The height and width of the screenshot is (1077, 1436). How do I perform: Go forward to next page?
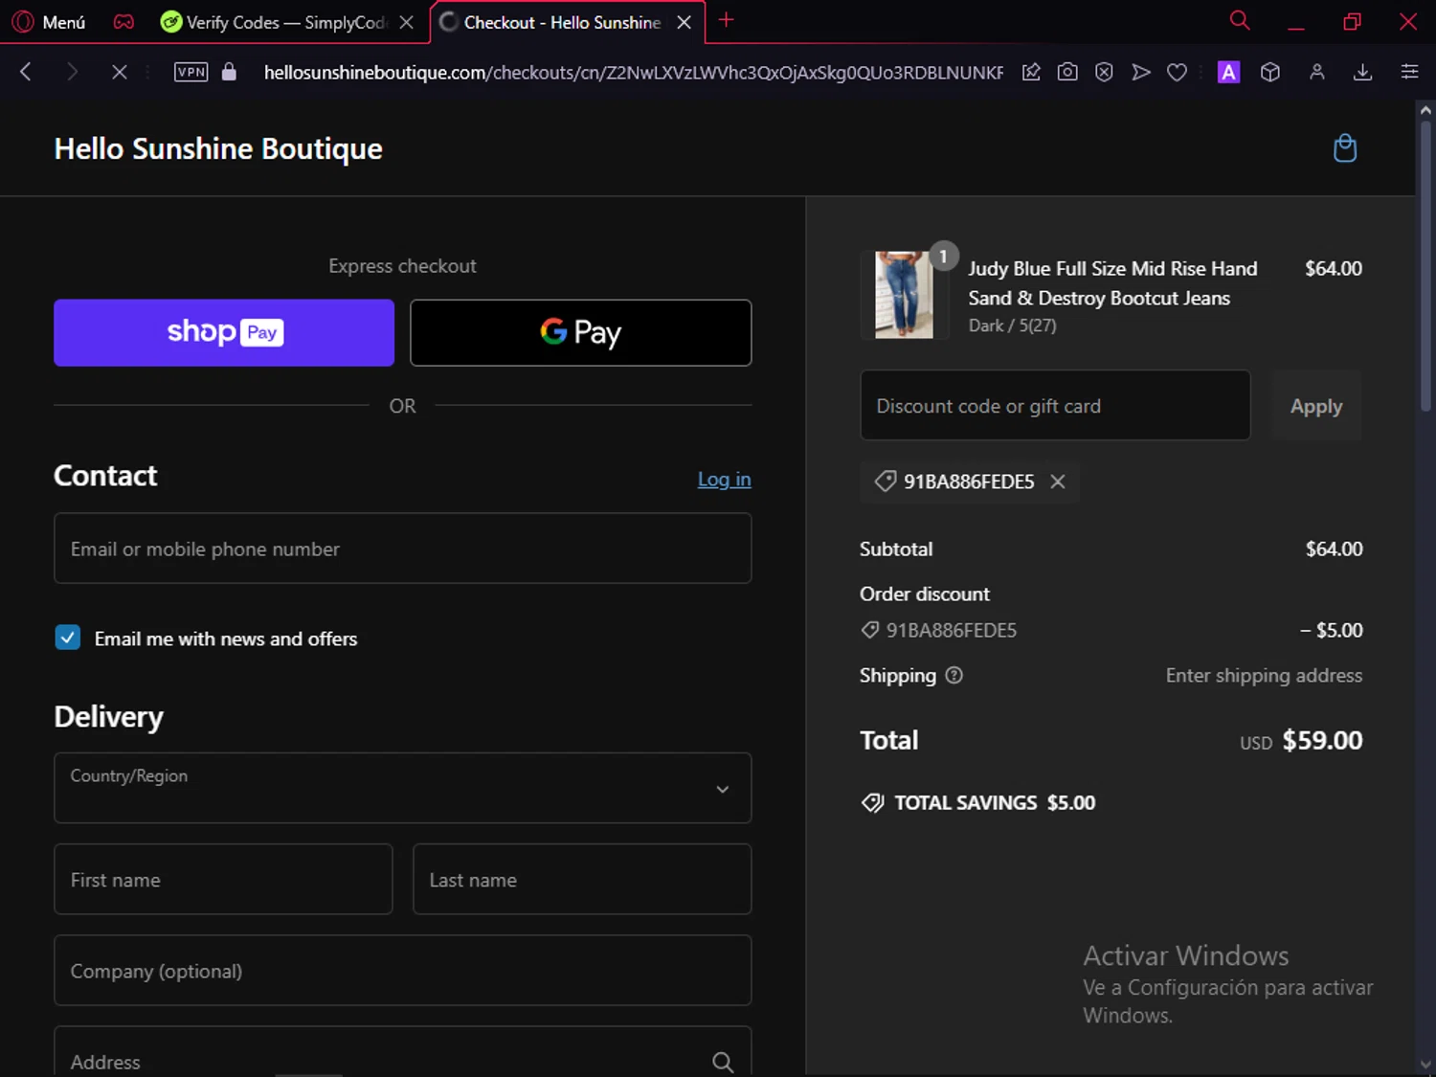(x=72, y=72)
